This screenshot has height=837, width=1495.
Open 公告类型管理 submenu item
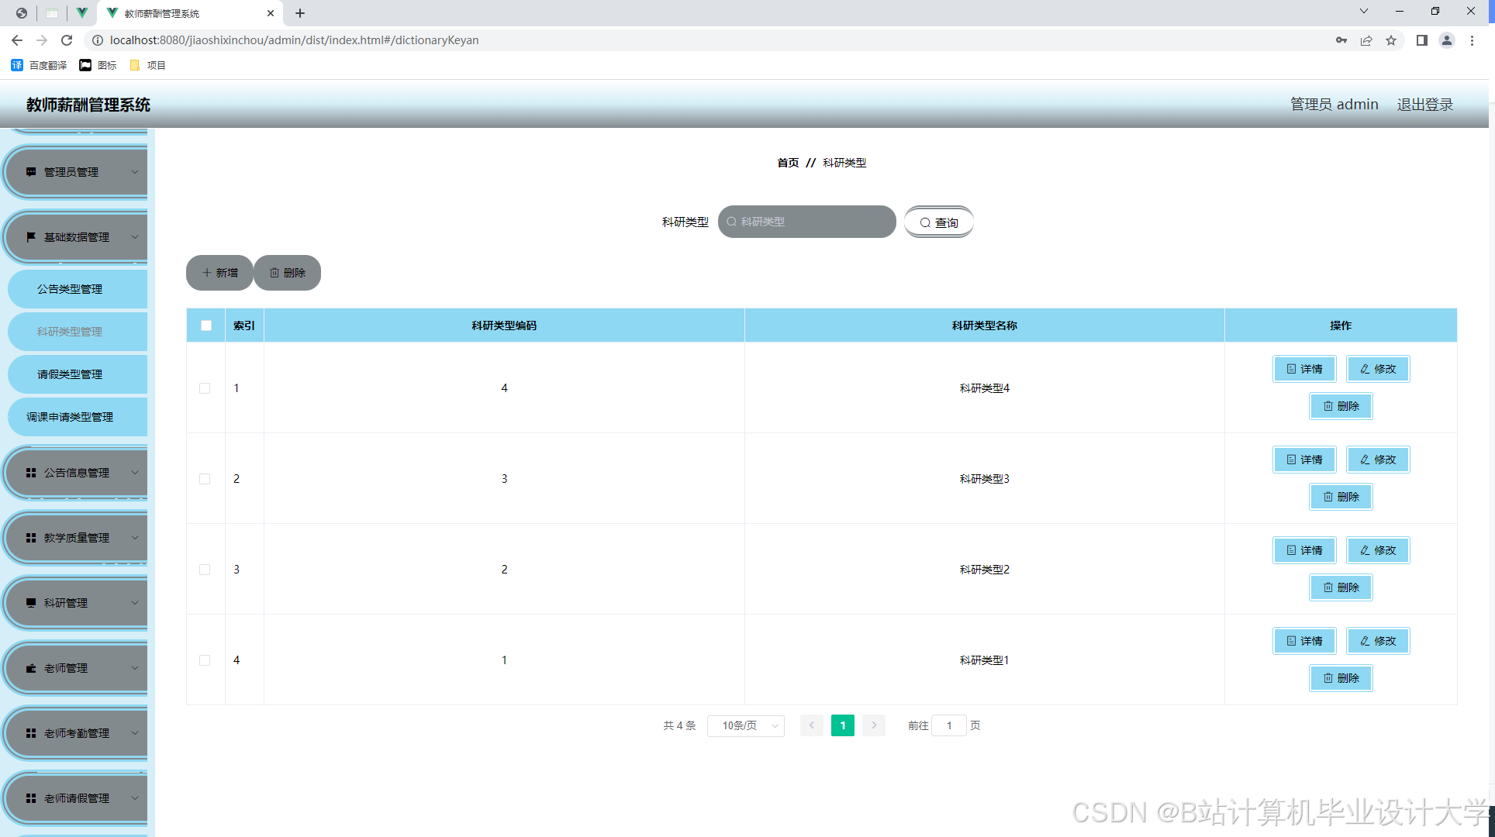pos(70,289)
